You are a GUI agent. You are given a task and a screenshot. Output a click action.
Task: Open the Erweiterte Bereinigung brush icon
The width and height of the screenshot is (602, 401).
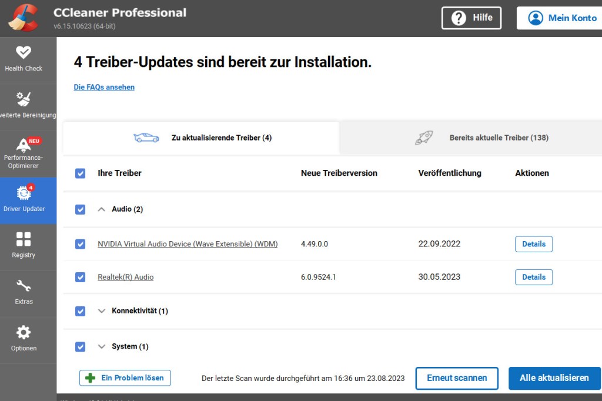coord(24,99)
